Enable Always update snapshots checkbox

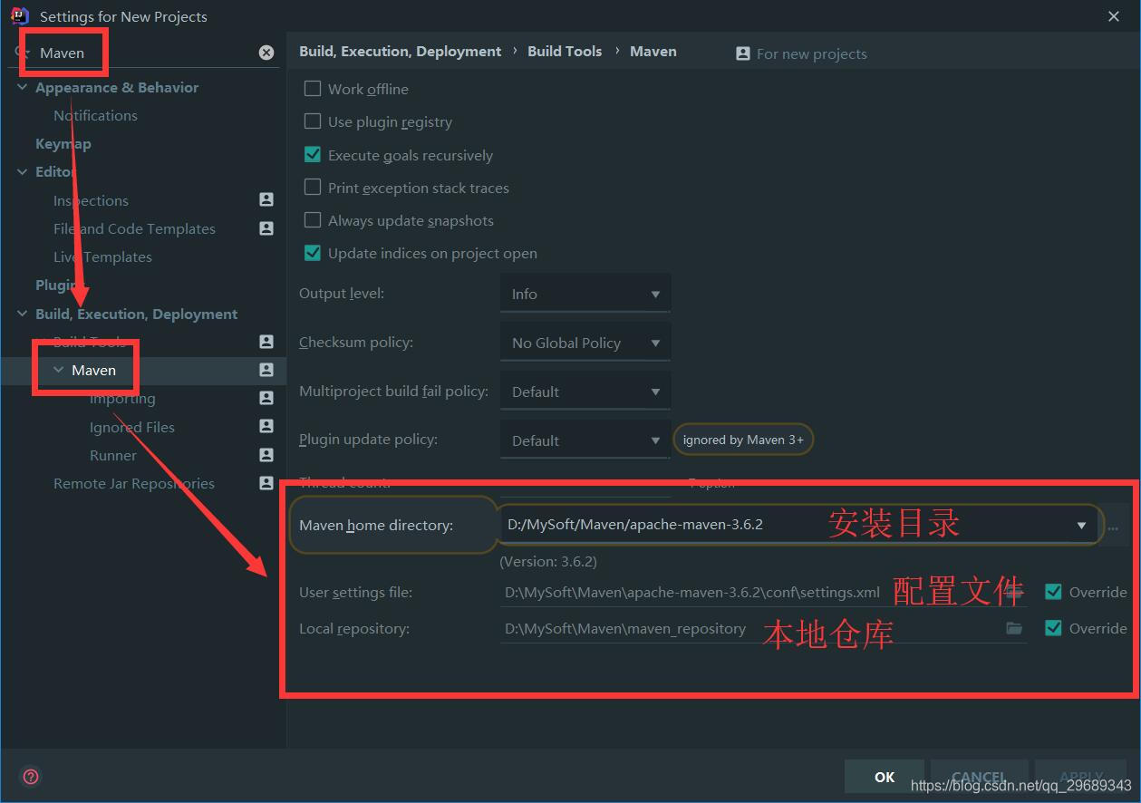[x=313, y=220]
